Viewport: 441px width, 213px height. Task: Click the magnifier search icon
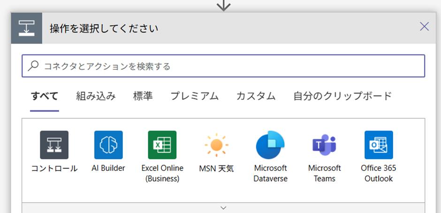(x=33, y=66)
